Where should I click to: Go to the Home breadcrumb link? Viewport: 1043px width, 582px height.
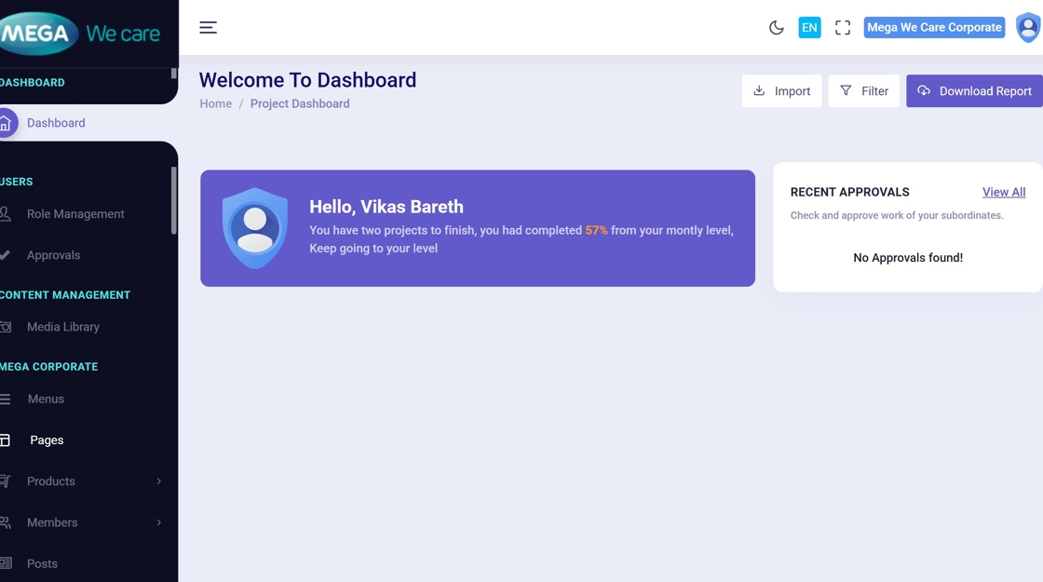[215, 104]
